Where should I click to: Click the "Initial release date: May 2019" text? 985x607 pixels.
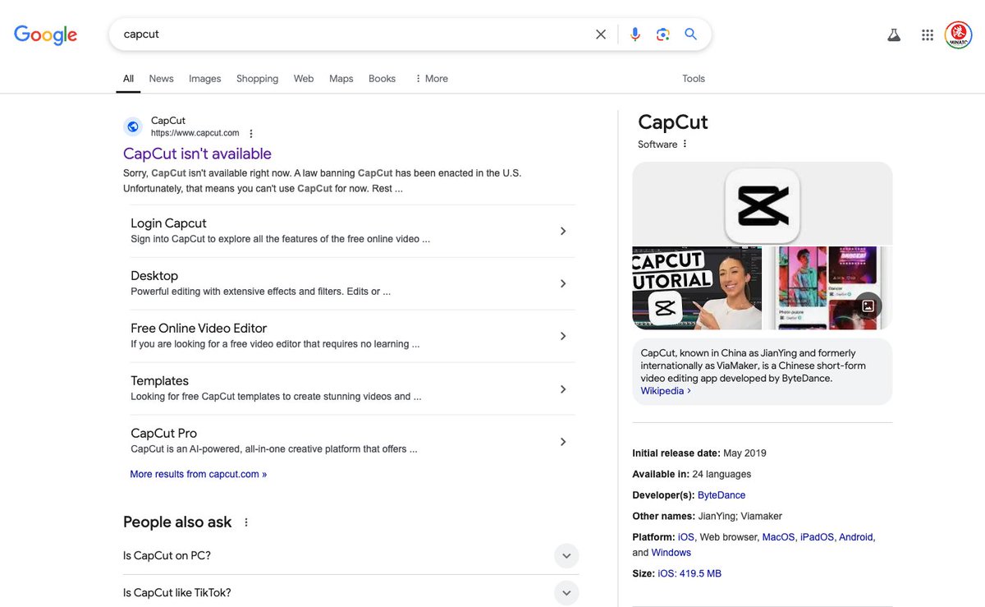click(699, 453)
